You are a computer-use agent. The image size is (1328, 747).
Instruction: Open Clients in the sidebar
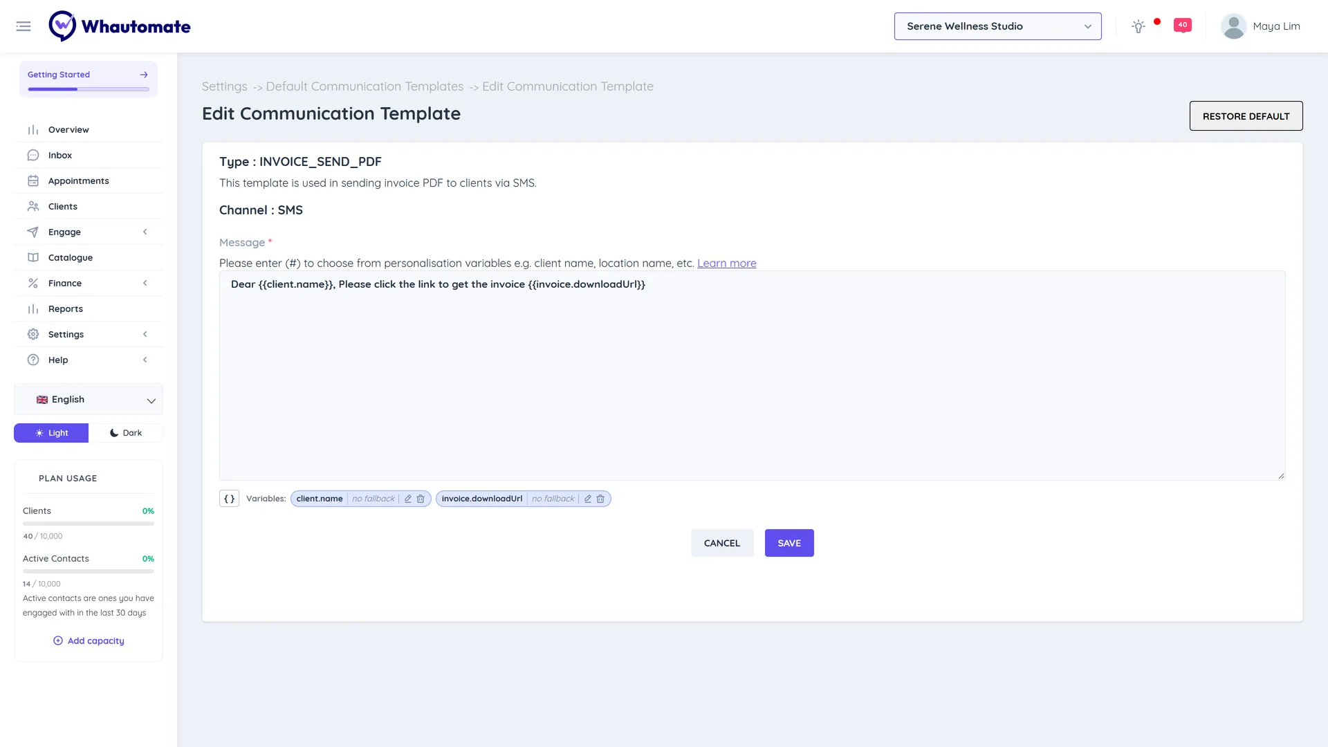pyautogui.click(x=89, y=206)
